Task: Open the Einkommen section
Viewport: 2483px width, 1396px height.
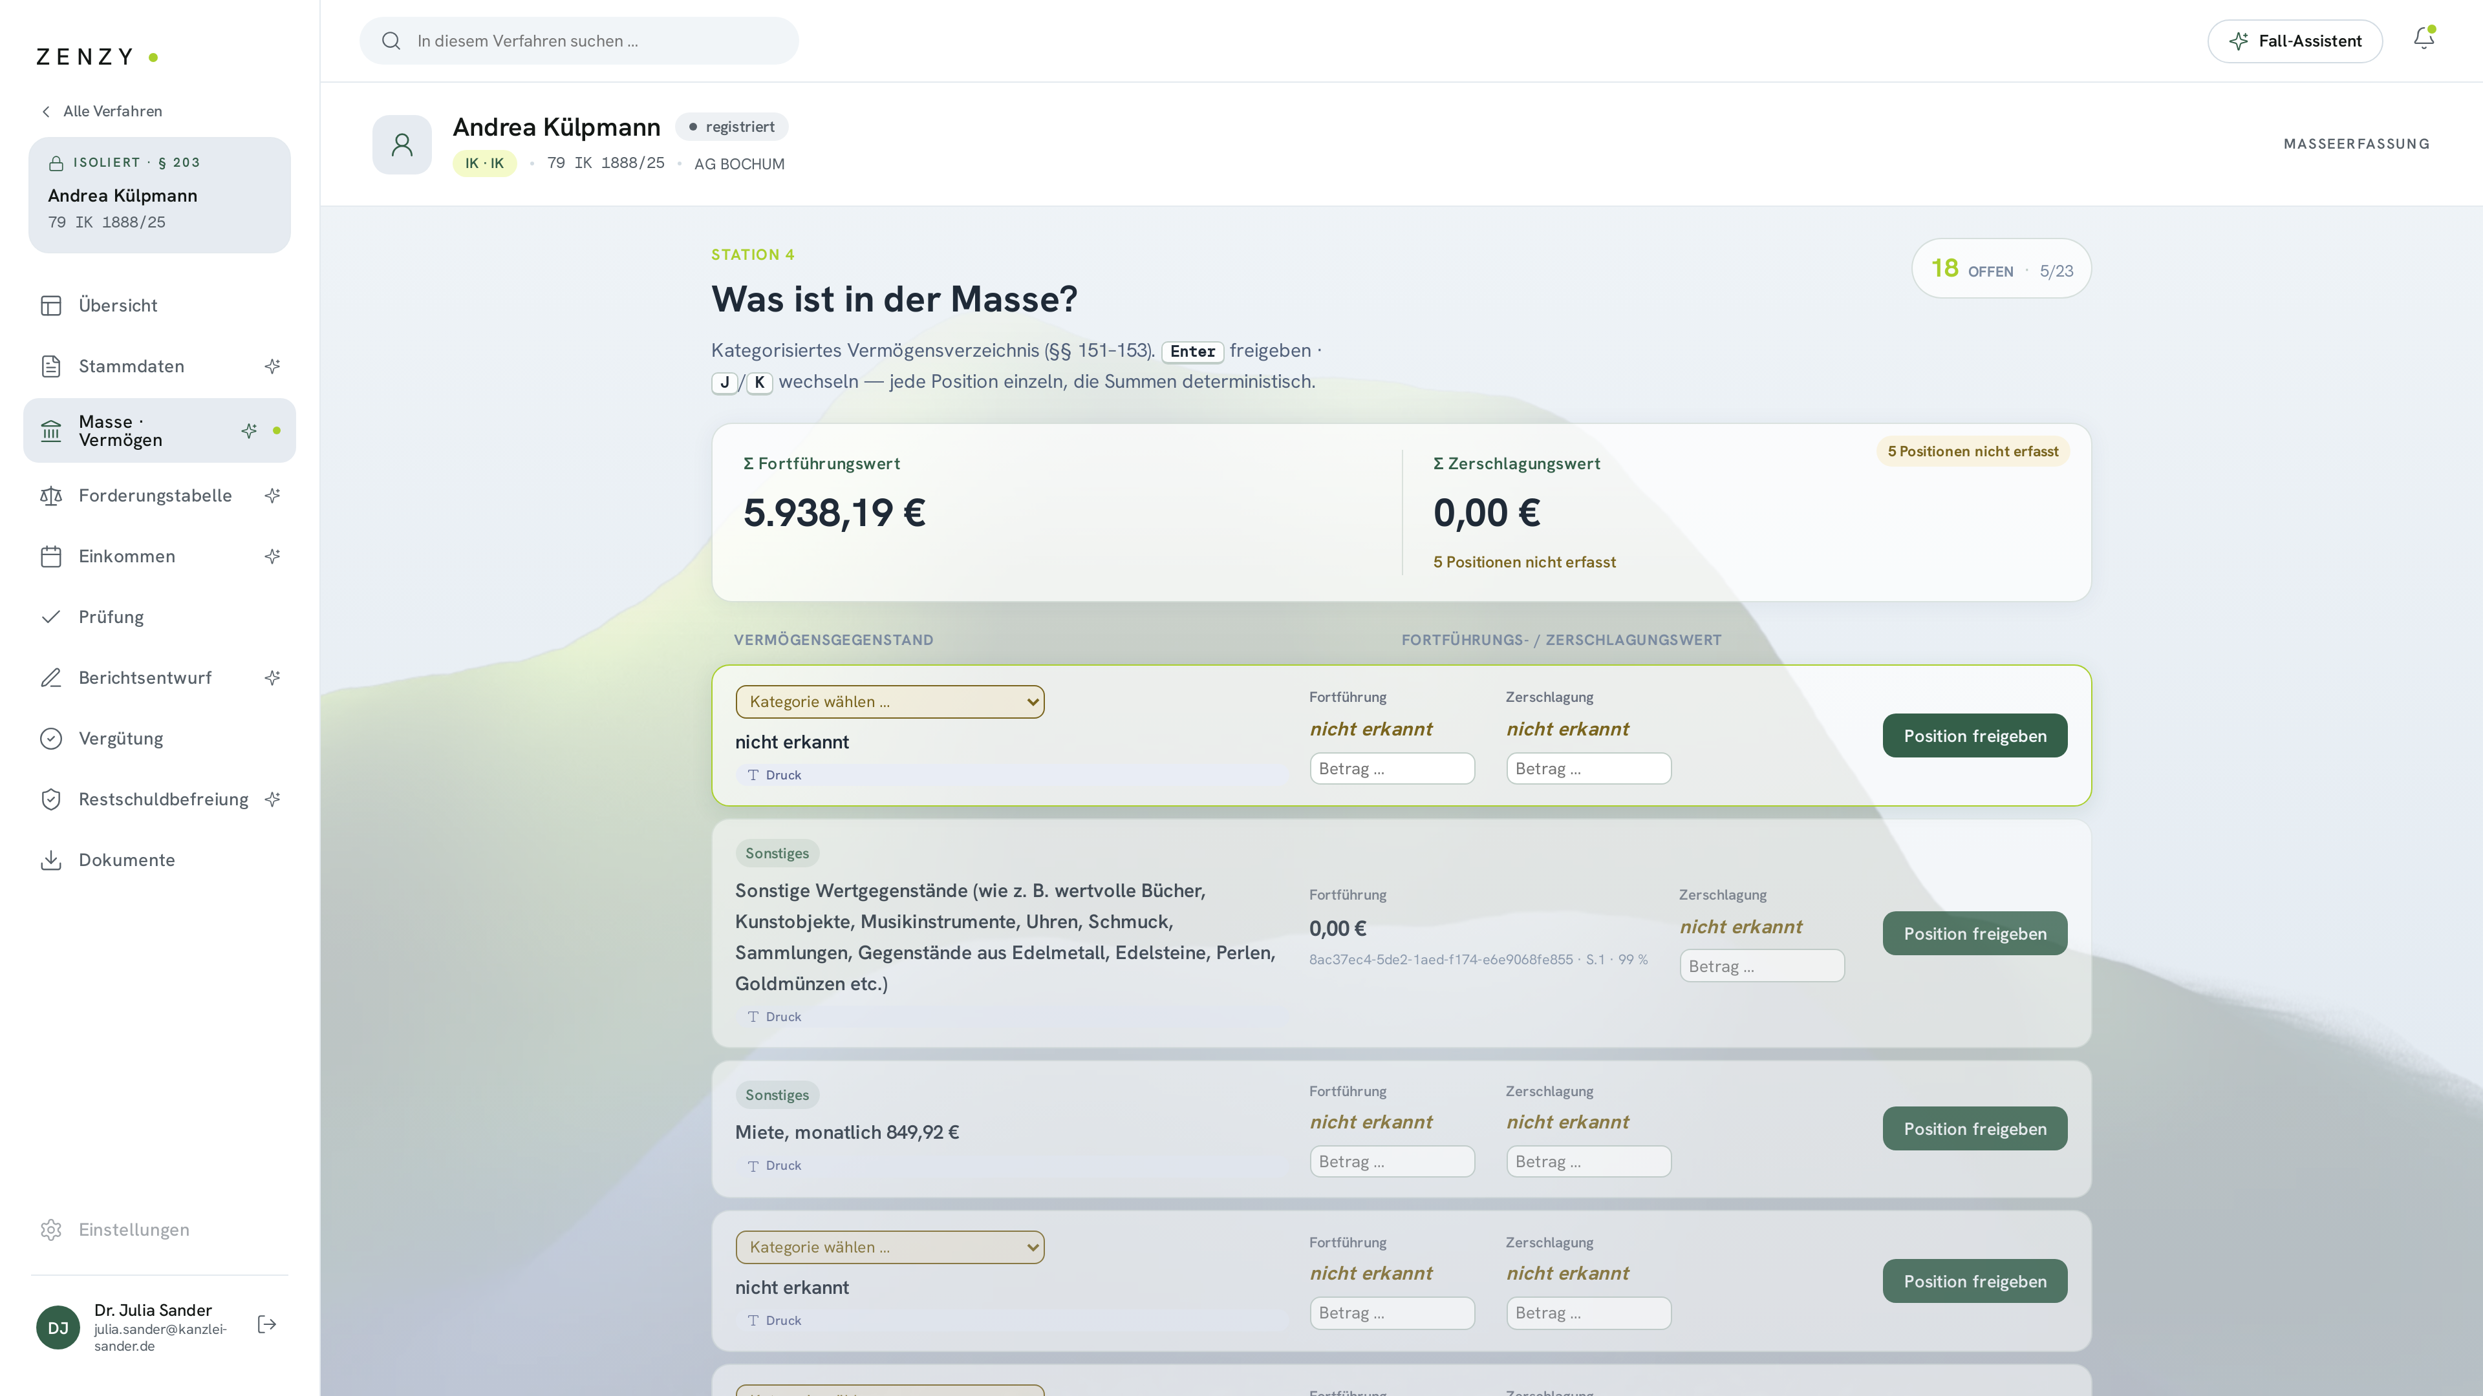Action: (159, 556)
